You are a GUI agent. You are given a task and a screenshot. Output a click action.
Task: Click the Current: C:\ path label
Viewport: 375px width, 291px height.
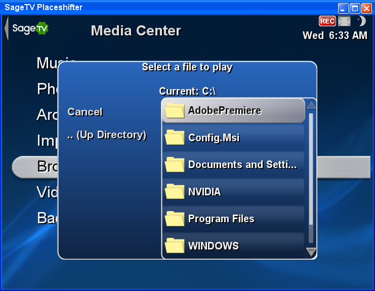(x=187, y=91)
